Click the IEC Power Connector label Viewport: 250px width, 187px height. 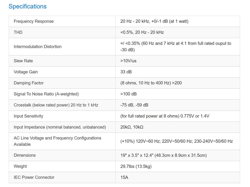(x=34, y=177)
